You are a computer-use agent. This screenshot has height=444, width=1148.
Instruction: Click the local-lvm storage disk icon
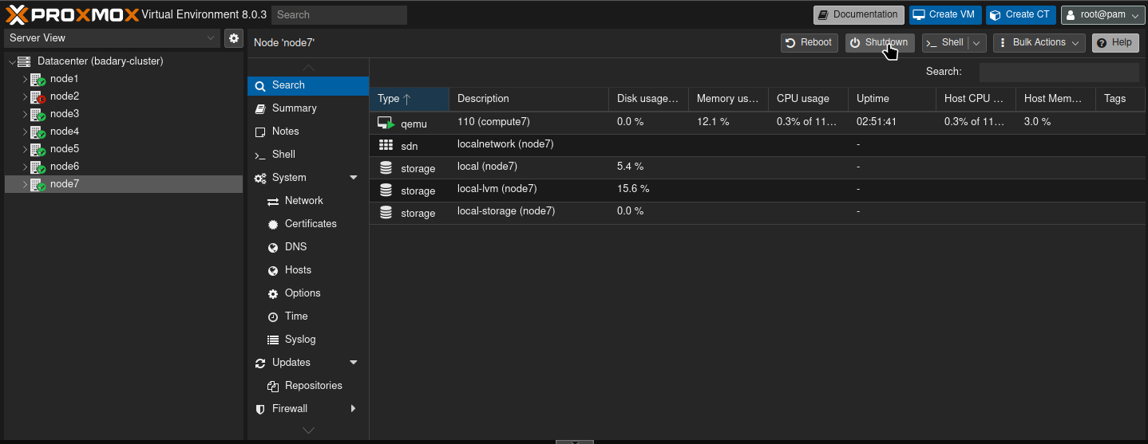click(x=386, y=191)
